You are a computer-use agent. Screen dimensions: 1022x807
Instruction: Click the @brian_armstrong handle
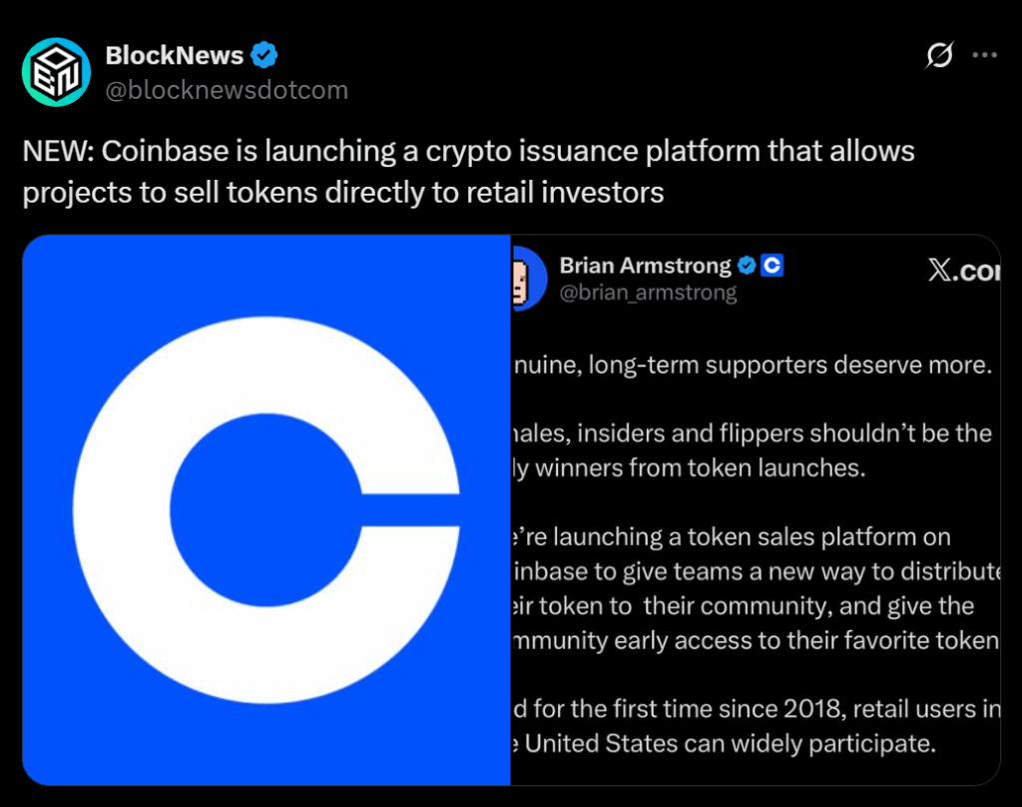(x=648, y=293)
